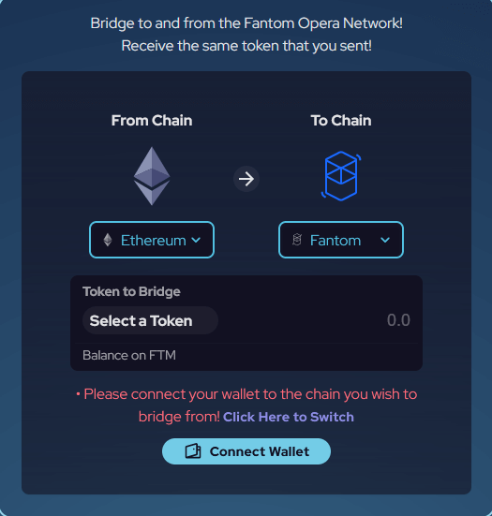Image resolution: width=492 pixels, height=516 pixels.
Task: Expand chevron next to Ethereum
Action: pos(196,241)
